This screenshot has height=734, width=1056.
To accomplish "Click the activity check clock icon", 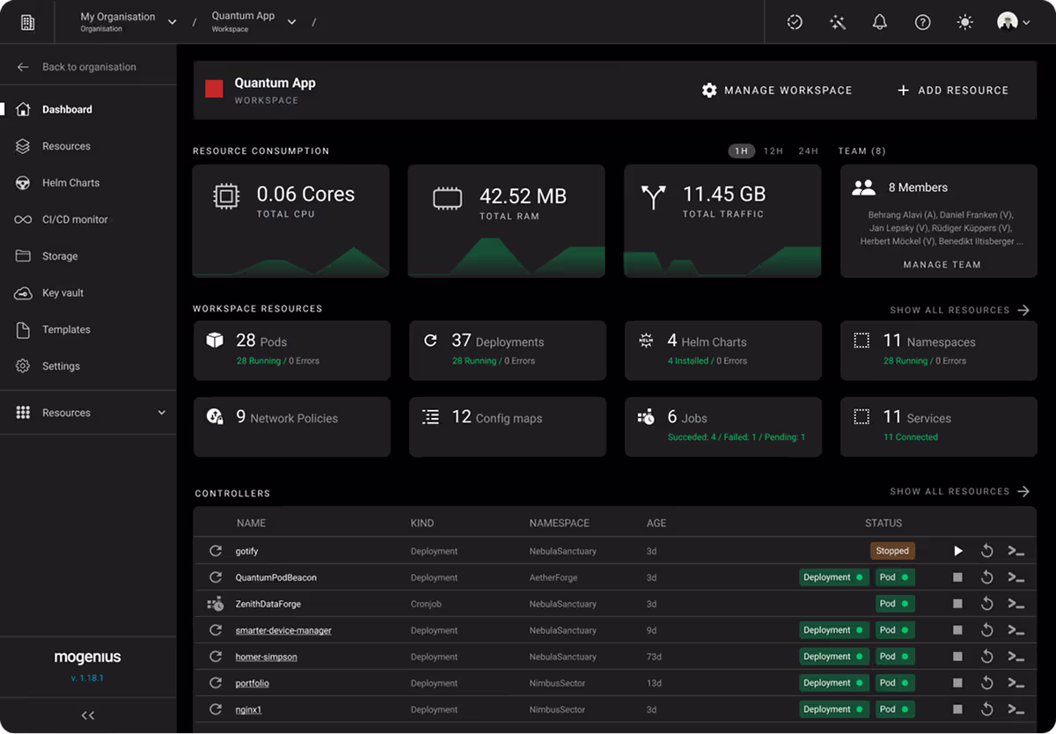I will 795,23.
